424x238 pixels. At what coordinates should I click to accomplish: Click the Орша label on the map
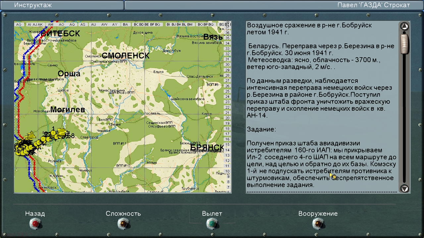69,73
